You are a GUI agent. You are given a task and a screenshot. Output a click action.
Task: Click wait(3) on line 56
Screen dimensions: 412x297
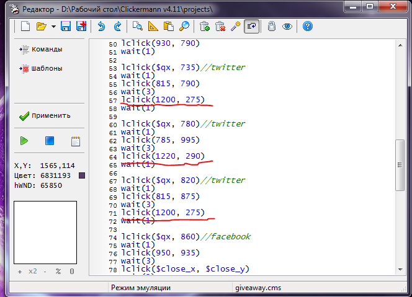138,92
